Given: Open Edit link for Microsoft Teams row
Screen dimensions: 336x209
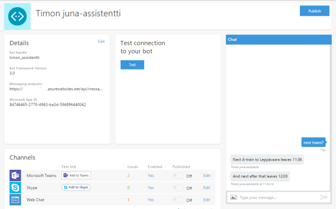Looking at the screenshot, I should click(207, 175).
